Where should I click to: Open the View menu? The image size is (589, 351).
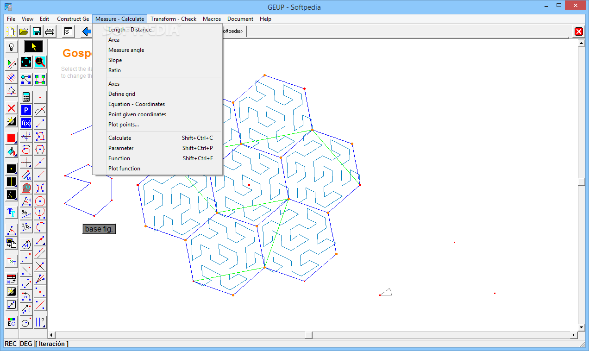pos(27,19)
